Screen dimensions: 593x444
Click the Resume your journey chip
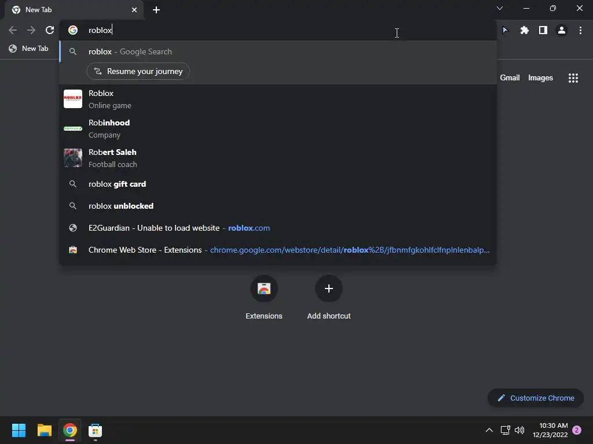point(138,71)
